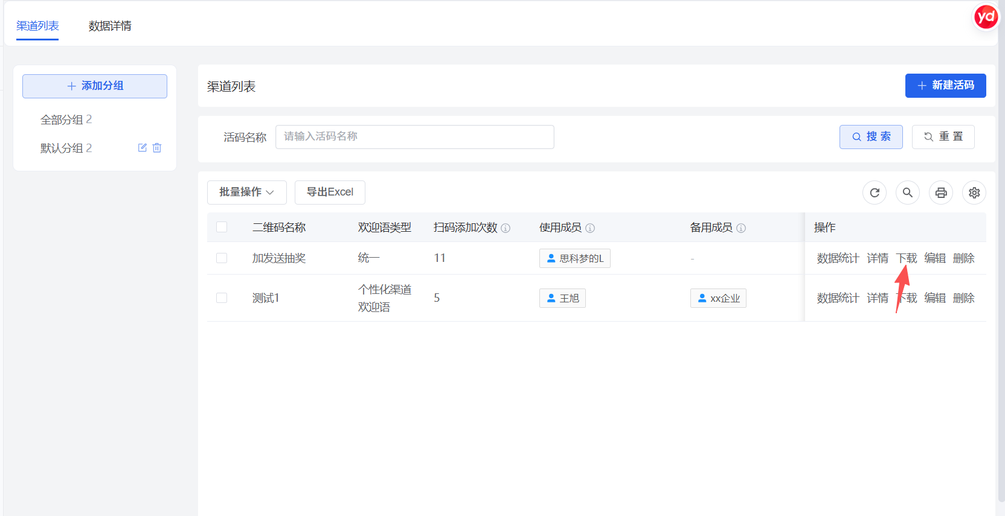Export table via 导出Excel button
The image size is (1005, 516).
(x=330, y=193)
